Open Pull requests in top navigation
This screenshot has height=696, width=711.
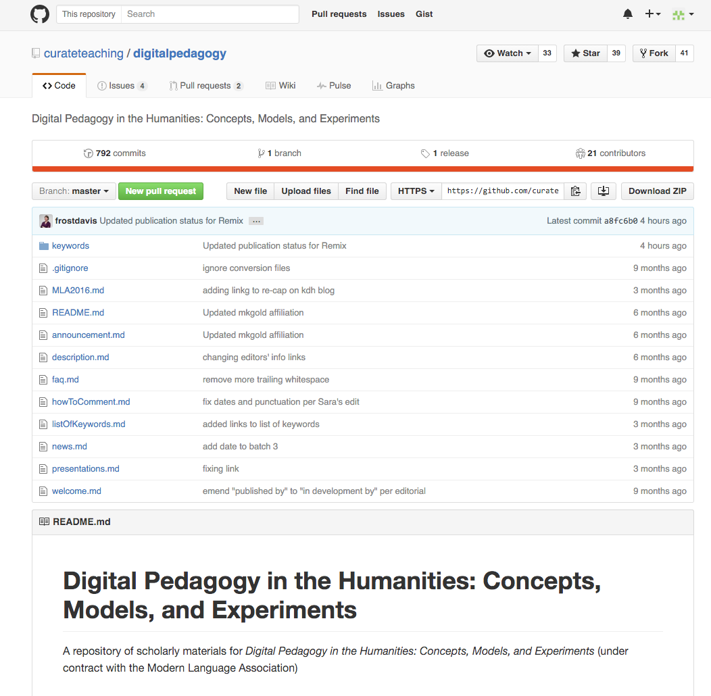[339, 14]
